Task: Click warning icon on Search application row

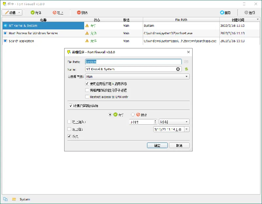Action: tap(87, 41)
